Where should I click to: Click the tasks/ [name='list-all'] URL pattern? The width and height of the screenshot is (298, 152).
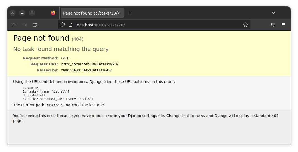[49, 91]
